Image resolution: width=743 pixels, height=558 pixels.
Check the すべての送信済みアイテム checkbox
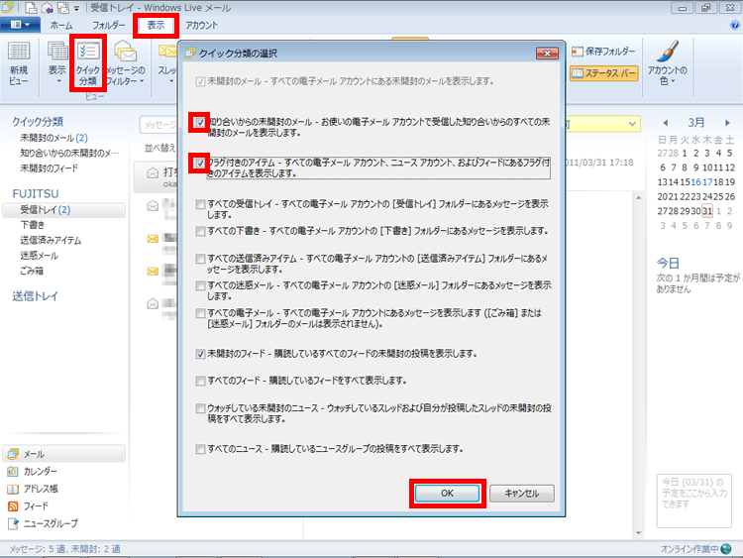(x=200, y=259)
